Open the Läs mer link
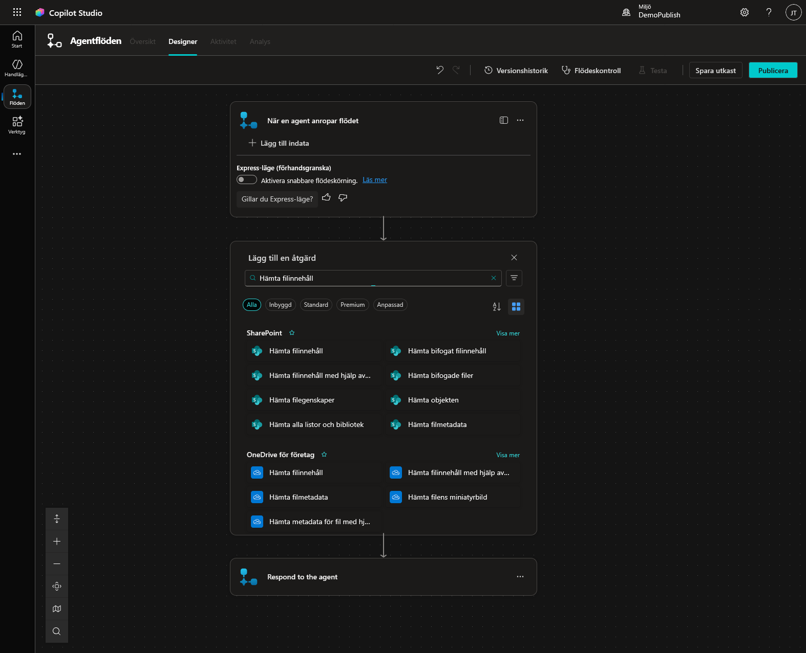 pyautogui.click(x=375, y=179)
